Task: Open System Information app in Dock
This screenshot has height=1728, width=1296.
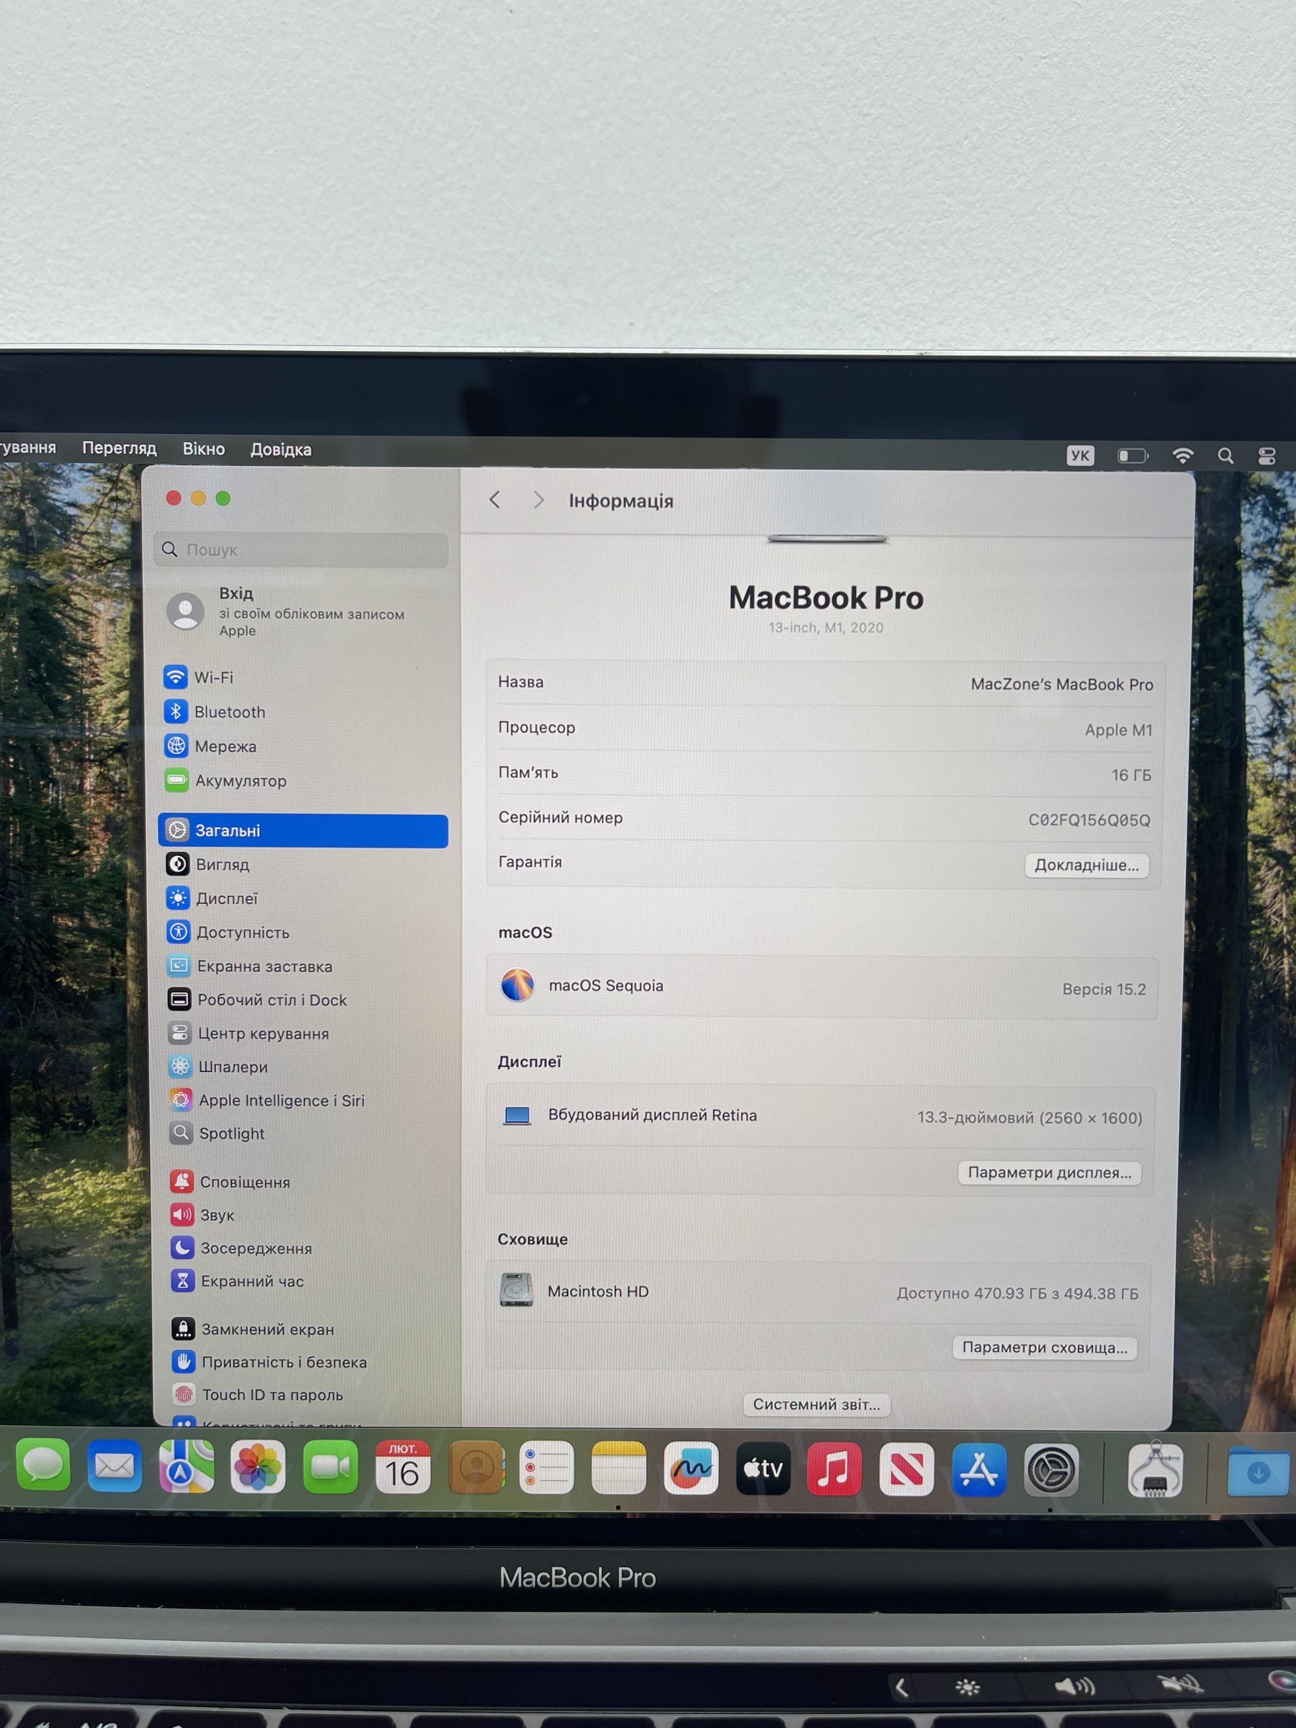Action: click(1156, 1471)
